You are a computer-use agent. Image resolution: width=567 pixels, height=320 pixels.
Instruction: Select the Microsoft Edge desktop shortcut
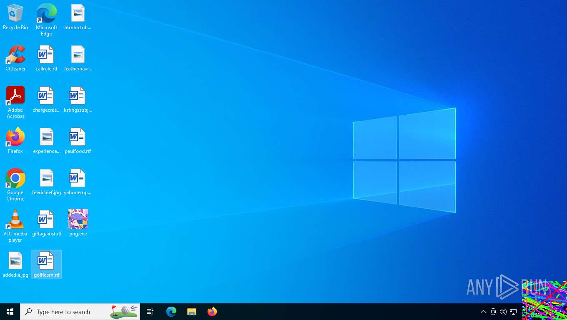pos(46,20)
